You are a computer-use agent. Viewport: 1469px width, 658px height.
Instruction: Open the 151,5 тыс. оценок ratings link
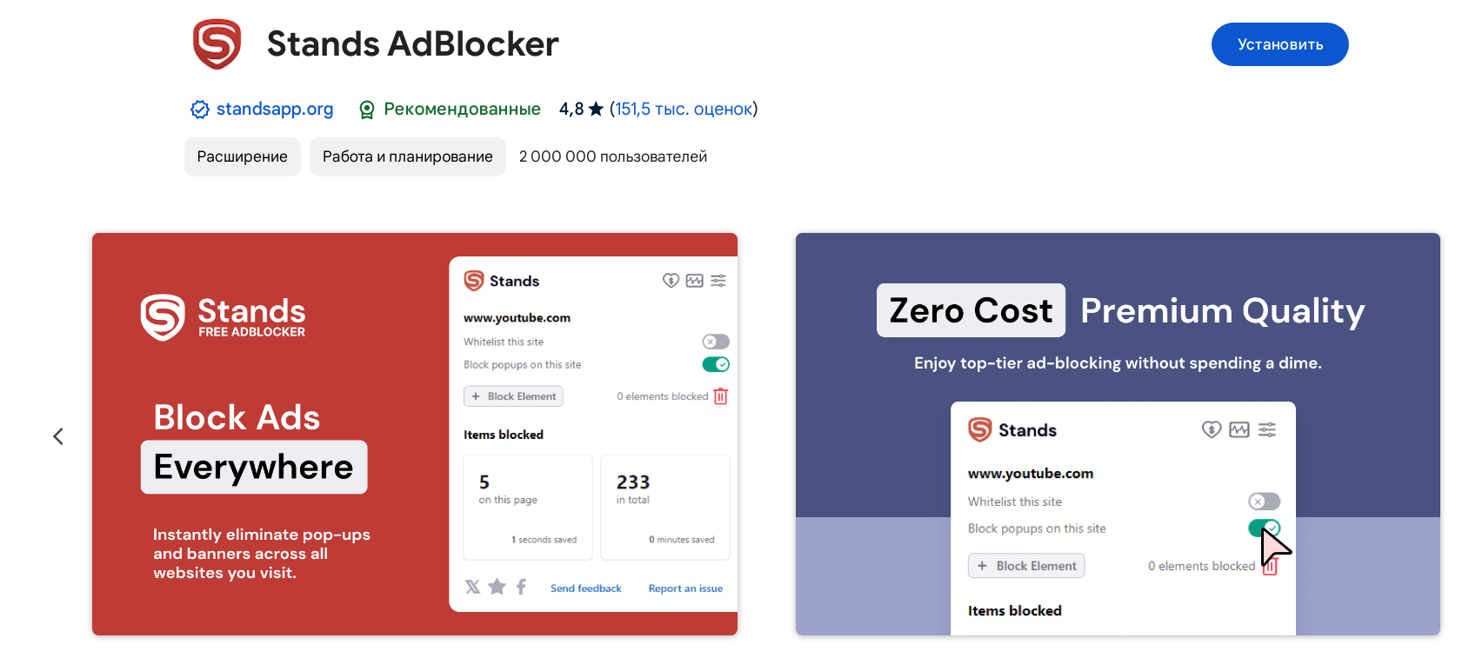point(683,110)
